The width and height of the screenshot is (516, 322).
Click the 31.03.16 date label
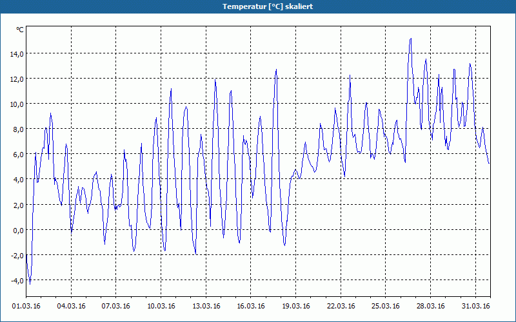pos(475,306)
